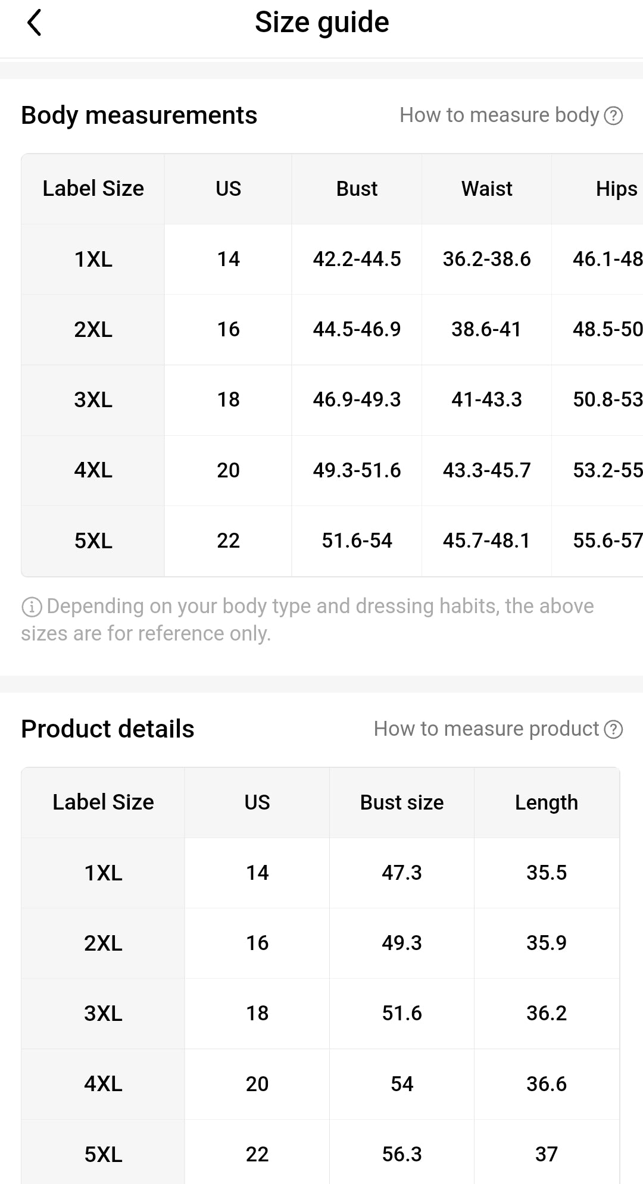Select 2XL label in Product details table

(x=103, y=944)
